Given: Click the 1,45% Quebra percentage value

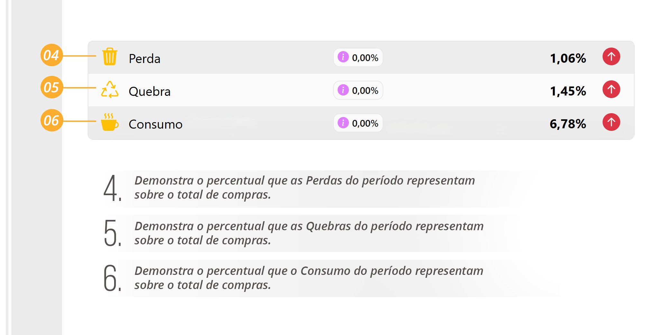Looking at the screenshot, I should tap(568, 91).
